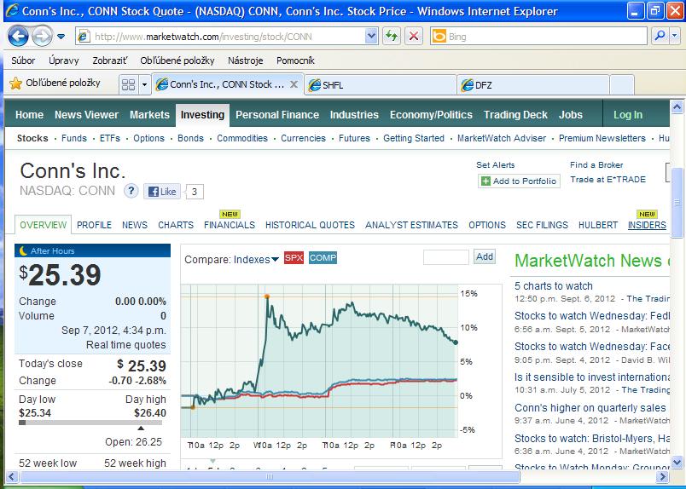Open Is it sensible to invest article

pyautogui.click(x=592, y=377)
